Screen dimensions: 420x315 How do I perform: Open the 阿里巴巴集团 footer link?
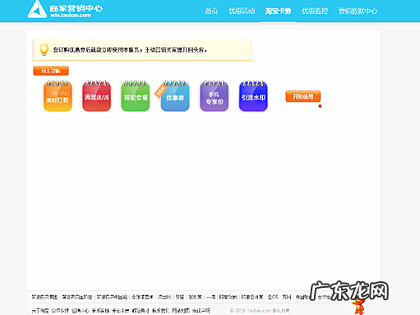click(x=44, y=297)
